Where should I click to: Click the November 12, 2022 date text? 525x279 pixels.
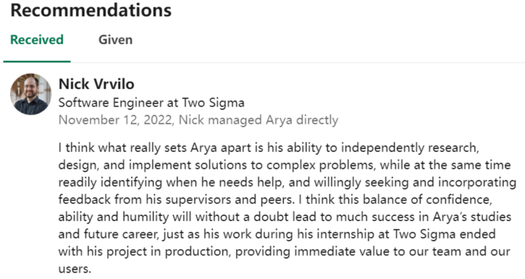(x=116, y=120)
